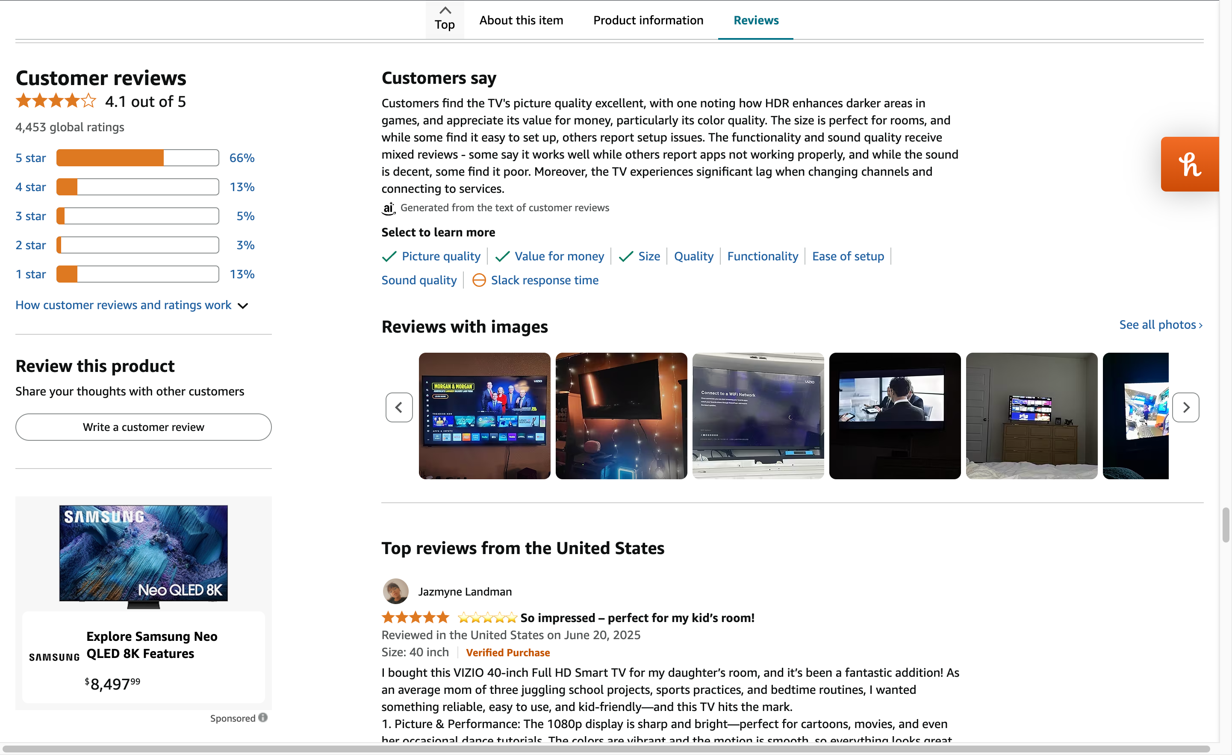The width and height of the screenshot is (1232, 755).
Task: Click the 66% percentage link
Action: click(x=242, y=157)
